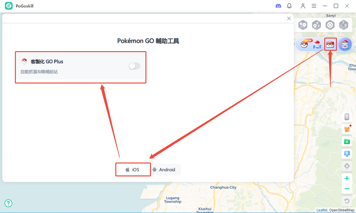Close the Pokémon GO tools dialog
The height and width of the screenshot is (213, 356).
(x=289, y=18)
